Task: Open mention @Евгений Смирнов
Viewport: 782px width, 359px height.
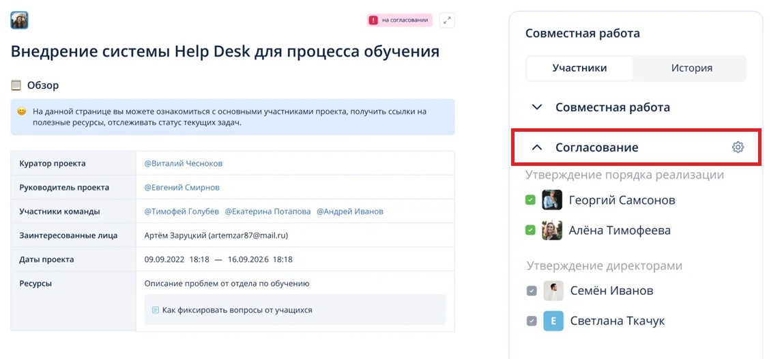Action: 182,188
